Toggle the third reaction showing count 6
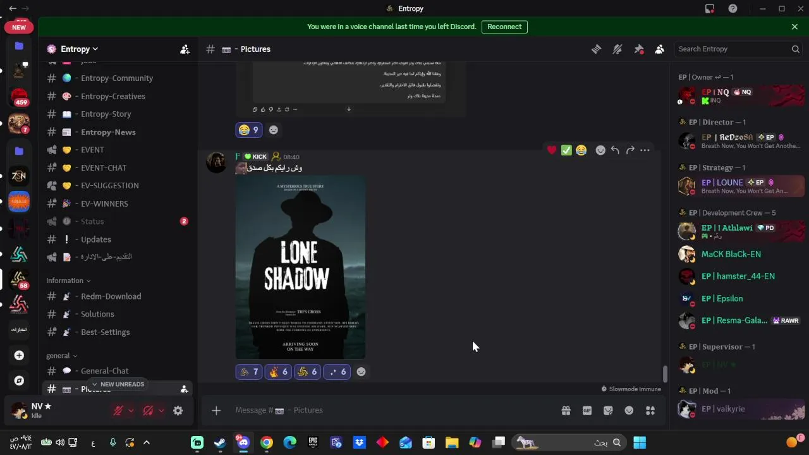The width and height of the screenshot is (809, 455). 307,372
